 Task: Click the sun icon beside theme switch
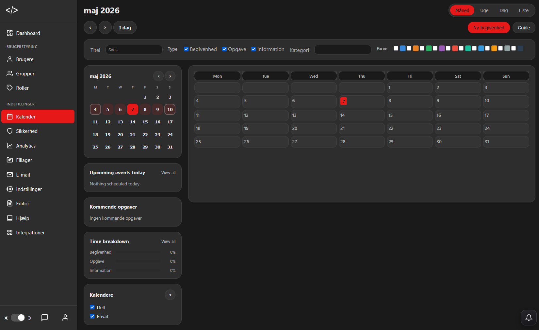pos(6,318)
